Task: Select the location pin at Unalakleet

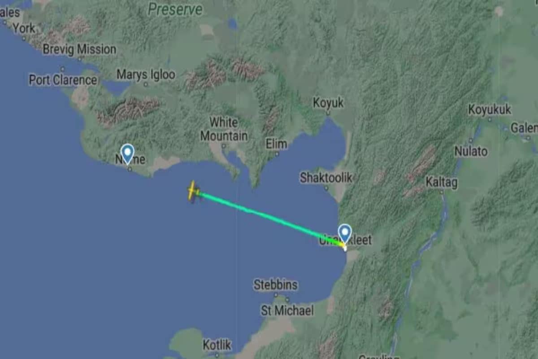Action: pos(345,234)
